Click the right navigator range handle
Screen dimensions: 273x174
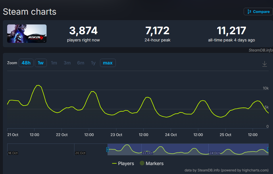[x=268, y=150]
